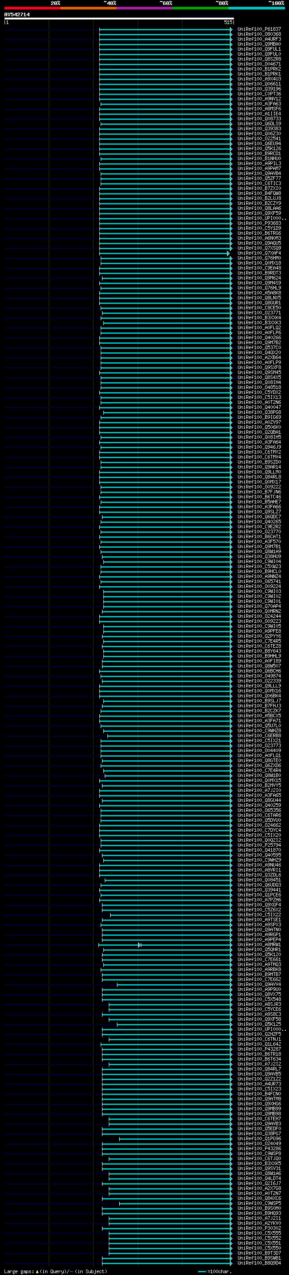Click the yellow query-gap triangle in the legend

pyautogui.click(x=37, y=1271)
